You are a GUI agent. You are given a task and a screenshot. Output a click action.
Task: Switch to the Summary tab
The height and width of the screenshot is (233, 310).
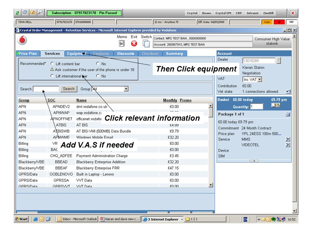(x=174, y=53)
